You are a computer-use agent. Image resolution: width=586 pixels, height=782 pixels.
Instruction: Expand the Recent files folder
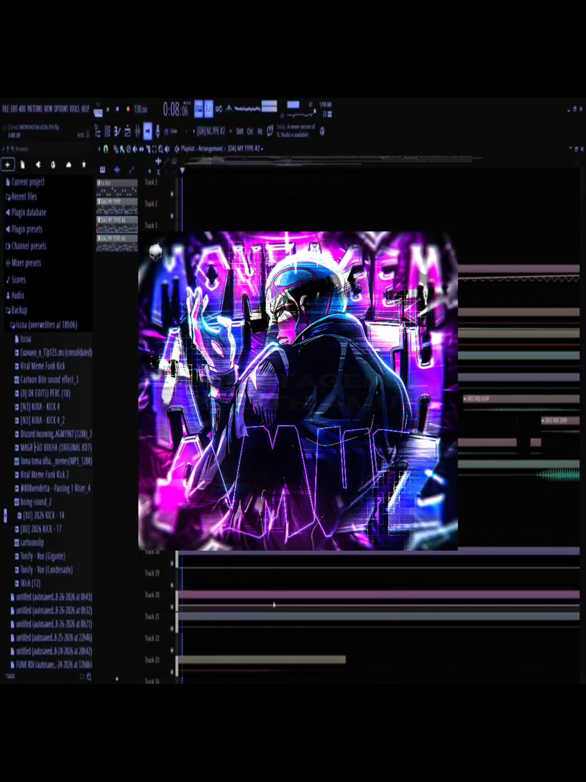[21, 197]
